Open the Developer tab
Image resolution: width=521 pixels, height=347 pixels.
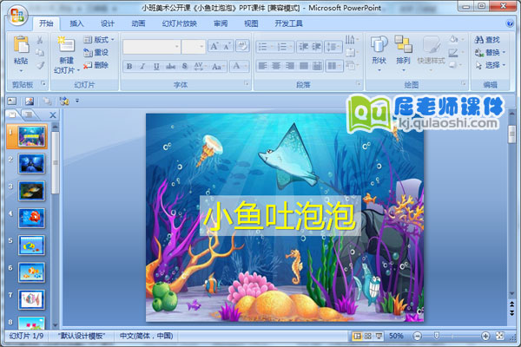288,23
